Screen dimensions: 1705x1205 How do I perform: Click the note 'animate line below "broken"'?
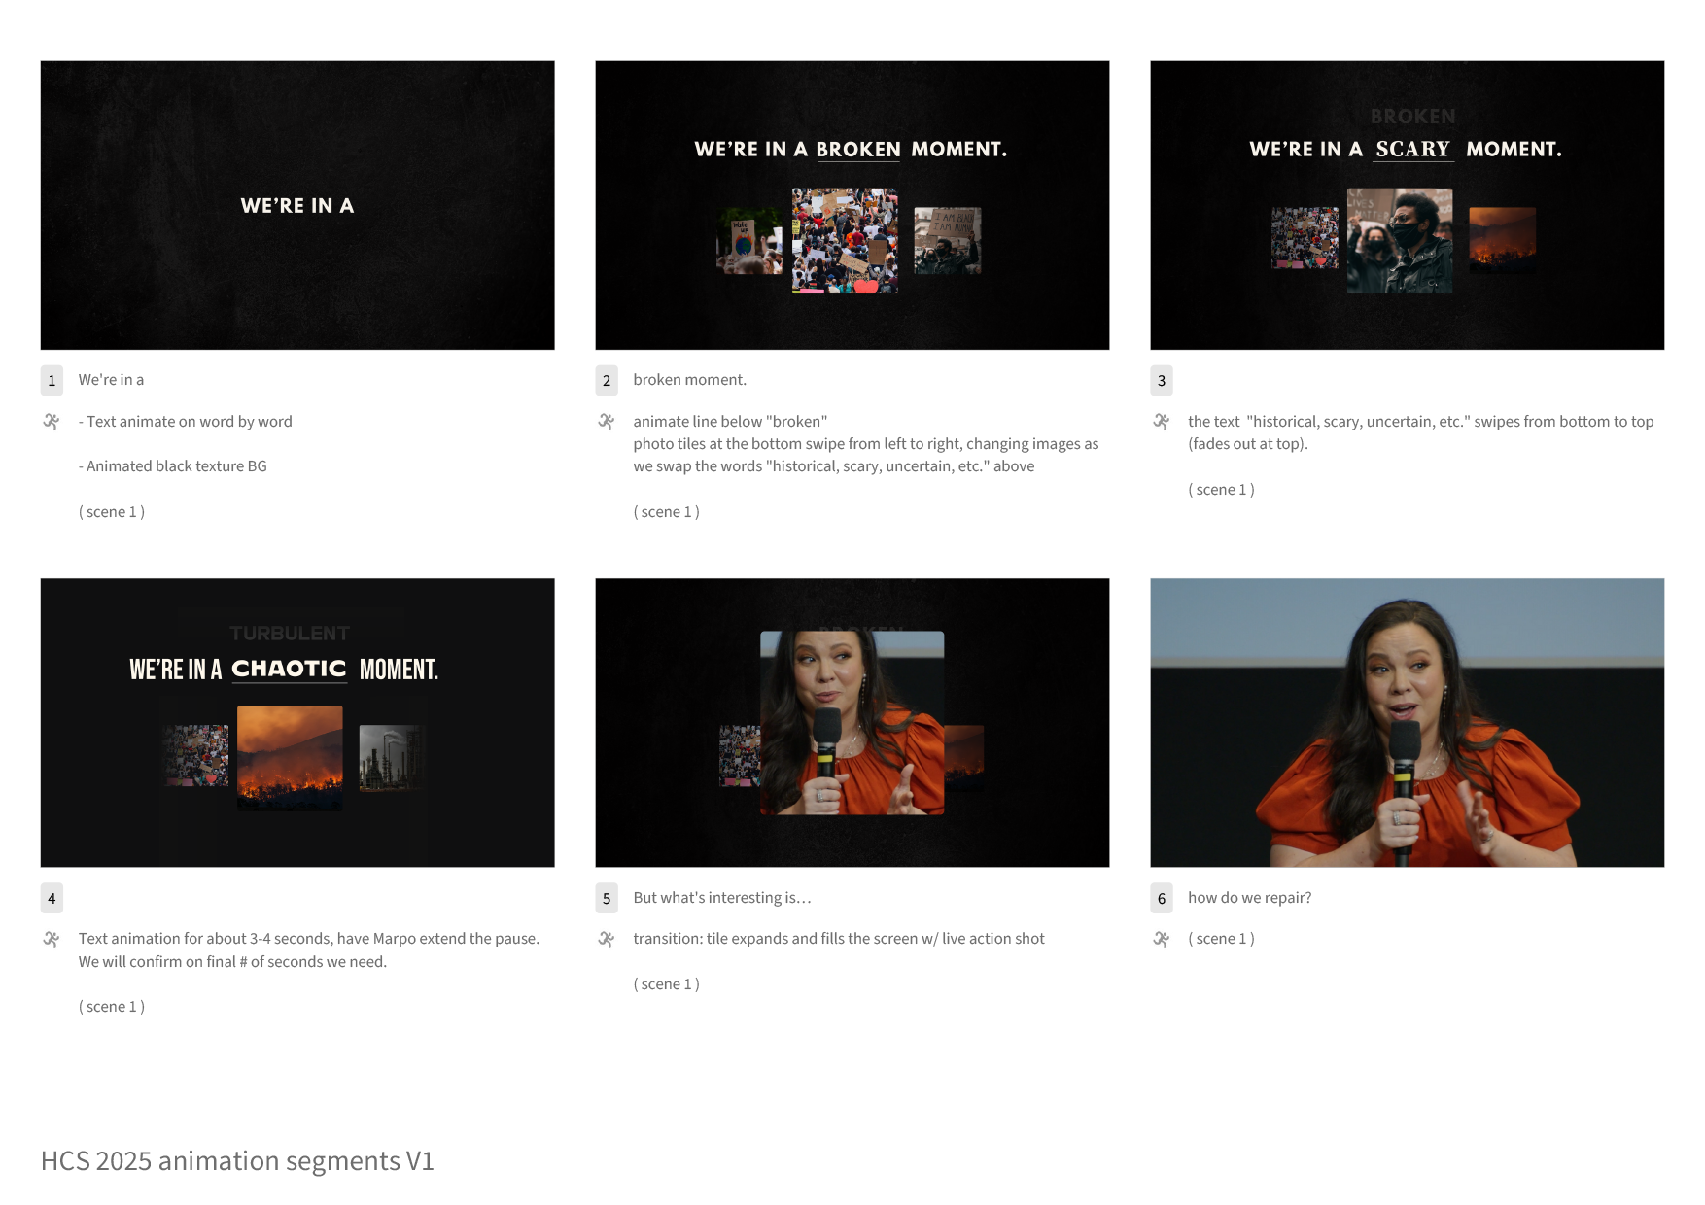730,422
